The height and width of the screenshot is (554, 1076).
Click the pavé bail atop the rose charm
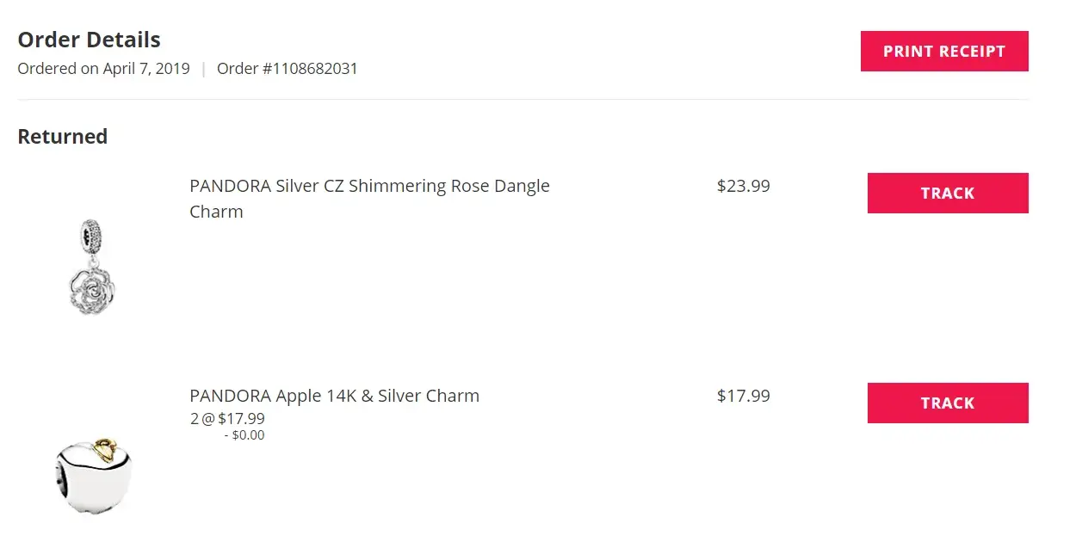[90, 234]
